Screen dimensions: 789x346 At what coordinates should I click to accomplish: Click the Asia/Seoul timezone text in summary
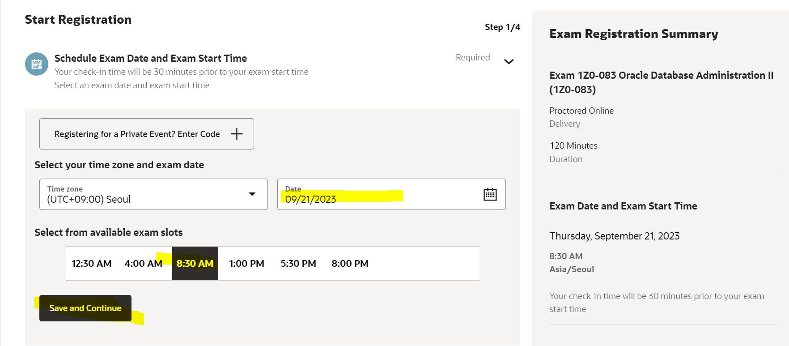(572, 269)
